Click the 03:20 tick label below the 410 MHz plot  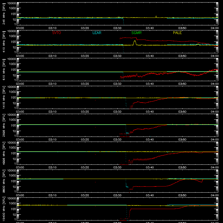click(85, 56)
